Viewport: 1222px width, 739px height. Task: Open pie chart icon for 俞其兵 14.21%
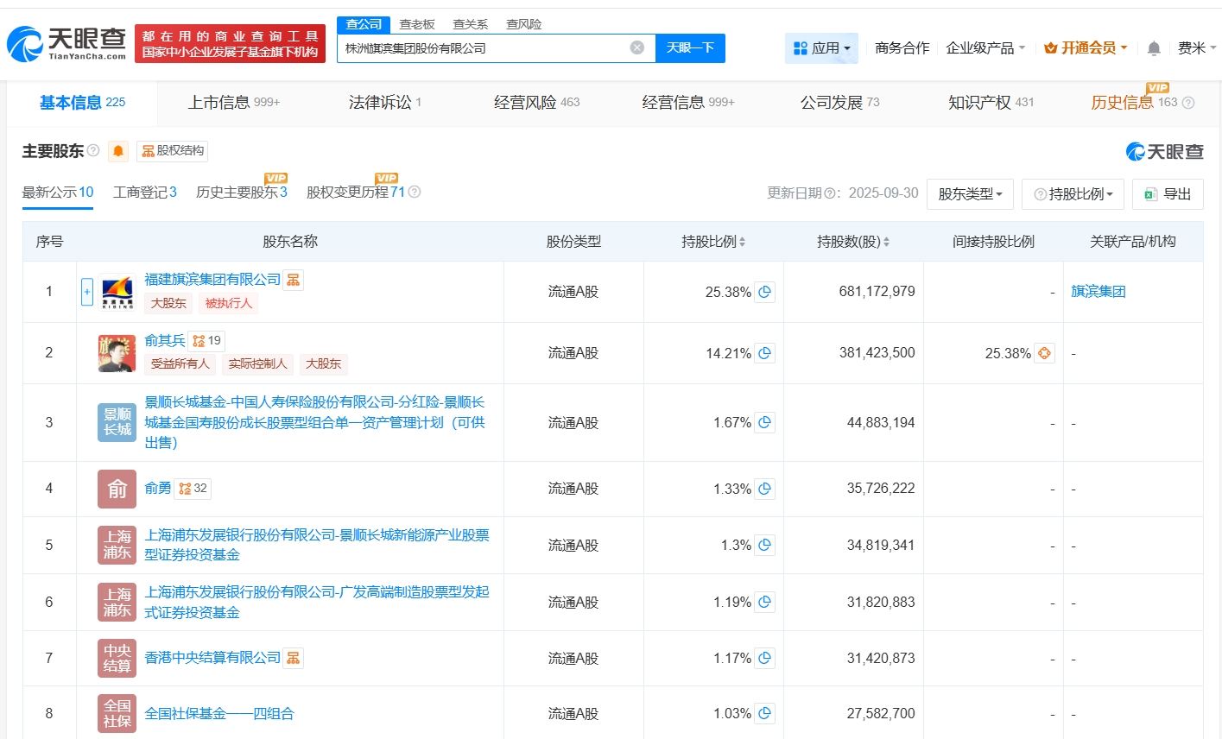click(x=764, y=353)
